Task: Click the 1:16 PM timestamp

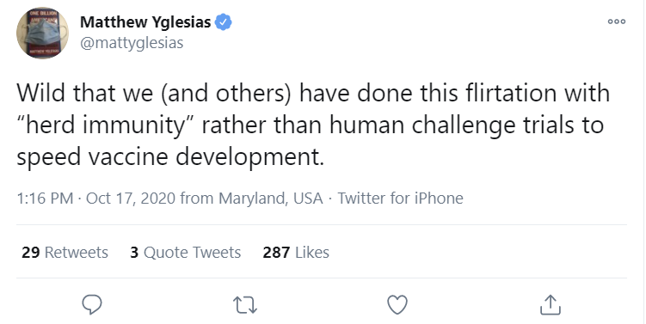Action: (x=45, y=198)
